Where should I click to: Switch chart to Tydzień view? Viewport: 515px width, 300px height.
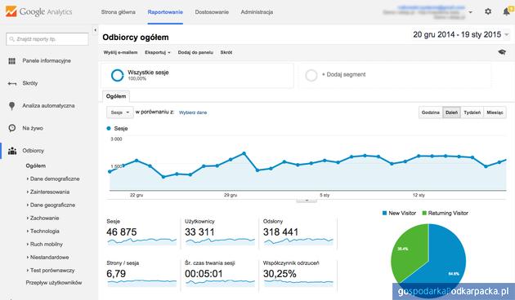(x=472, y=112)
